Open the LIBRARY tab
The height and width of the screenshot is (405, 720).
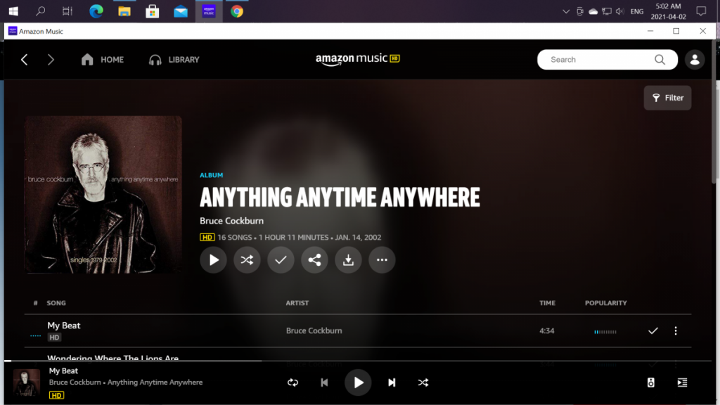(174, 60)
